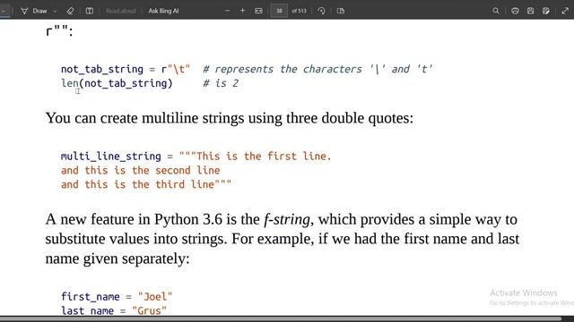This screenshot has width=574, height=322.
Task: Click the line 'and this is the second line'
Action: [x=140, y=170]
